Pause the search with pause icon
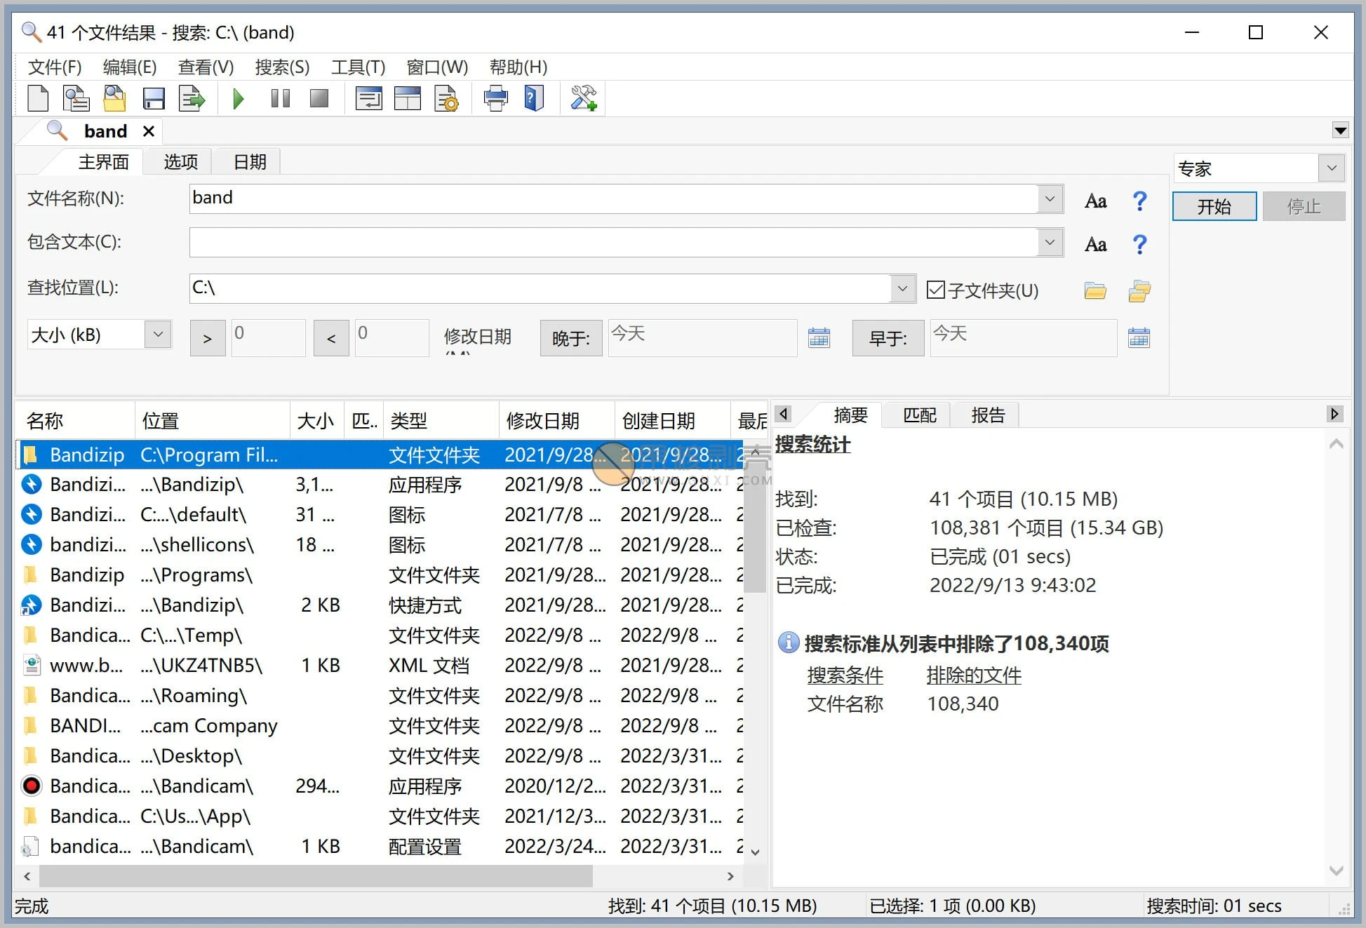The image size is (1366, 928). pyautogui.click(x=280, y=98)
